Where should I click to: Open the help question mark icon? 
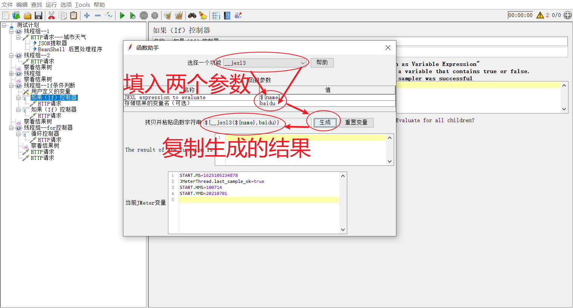[x=227, y=15]
